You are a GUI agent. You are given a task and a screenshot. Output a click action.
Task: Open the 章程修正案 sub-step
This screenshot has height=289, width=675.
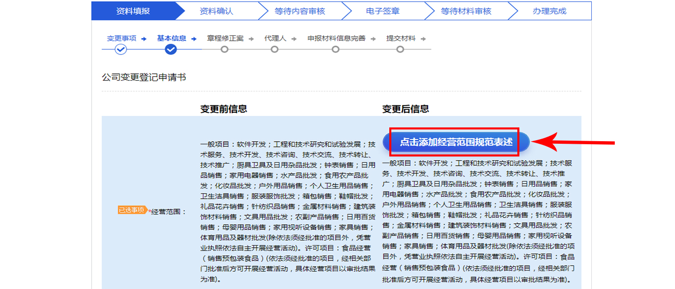(225, 38)
